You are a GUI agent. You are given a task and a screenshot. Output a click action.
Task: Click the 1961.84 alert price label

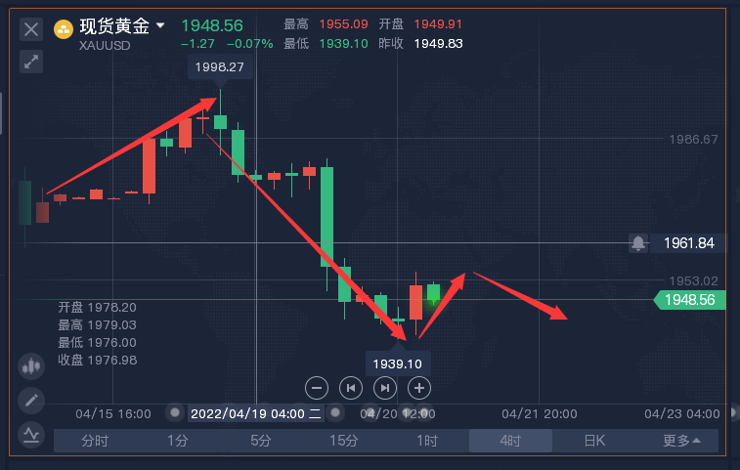click(688, 243)
